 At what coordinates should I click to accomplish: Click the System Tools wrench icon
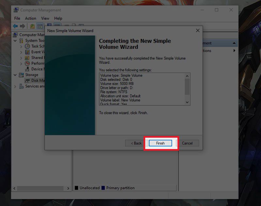[21, 40]
